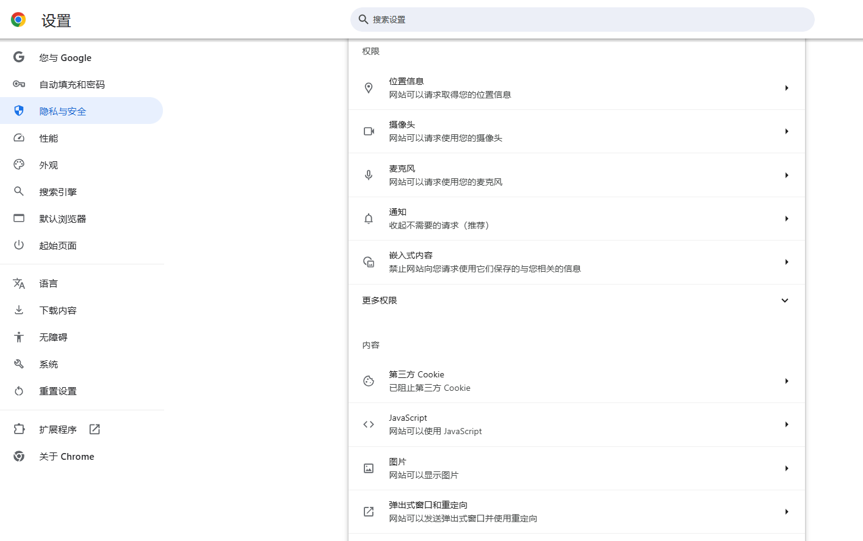Click the embedded content icon
The height and width of the screenshot is (541, 863).
click(x=369, y=262)
